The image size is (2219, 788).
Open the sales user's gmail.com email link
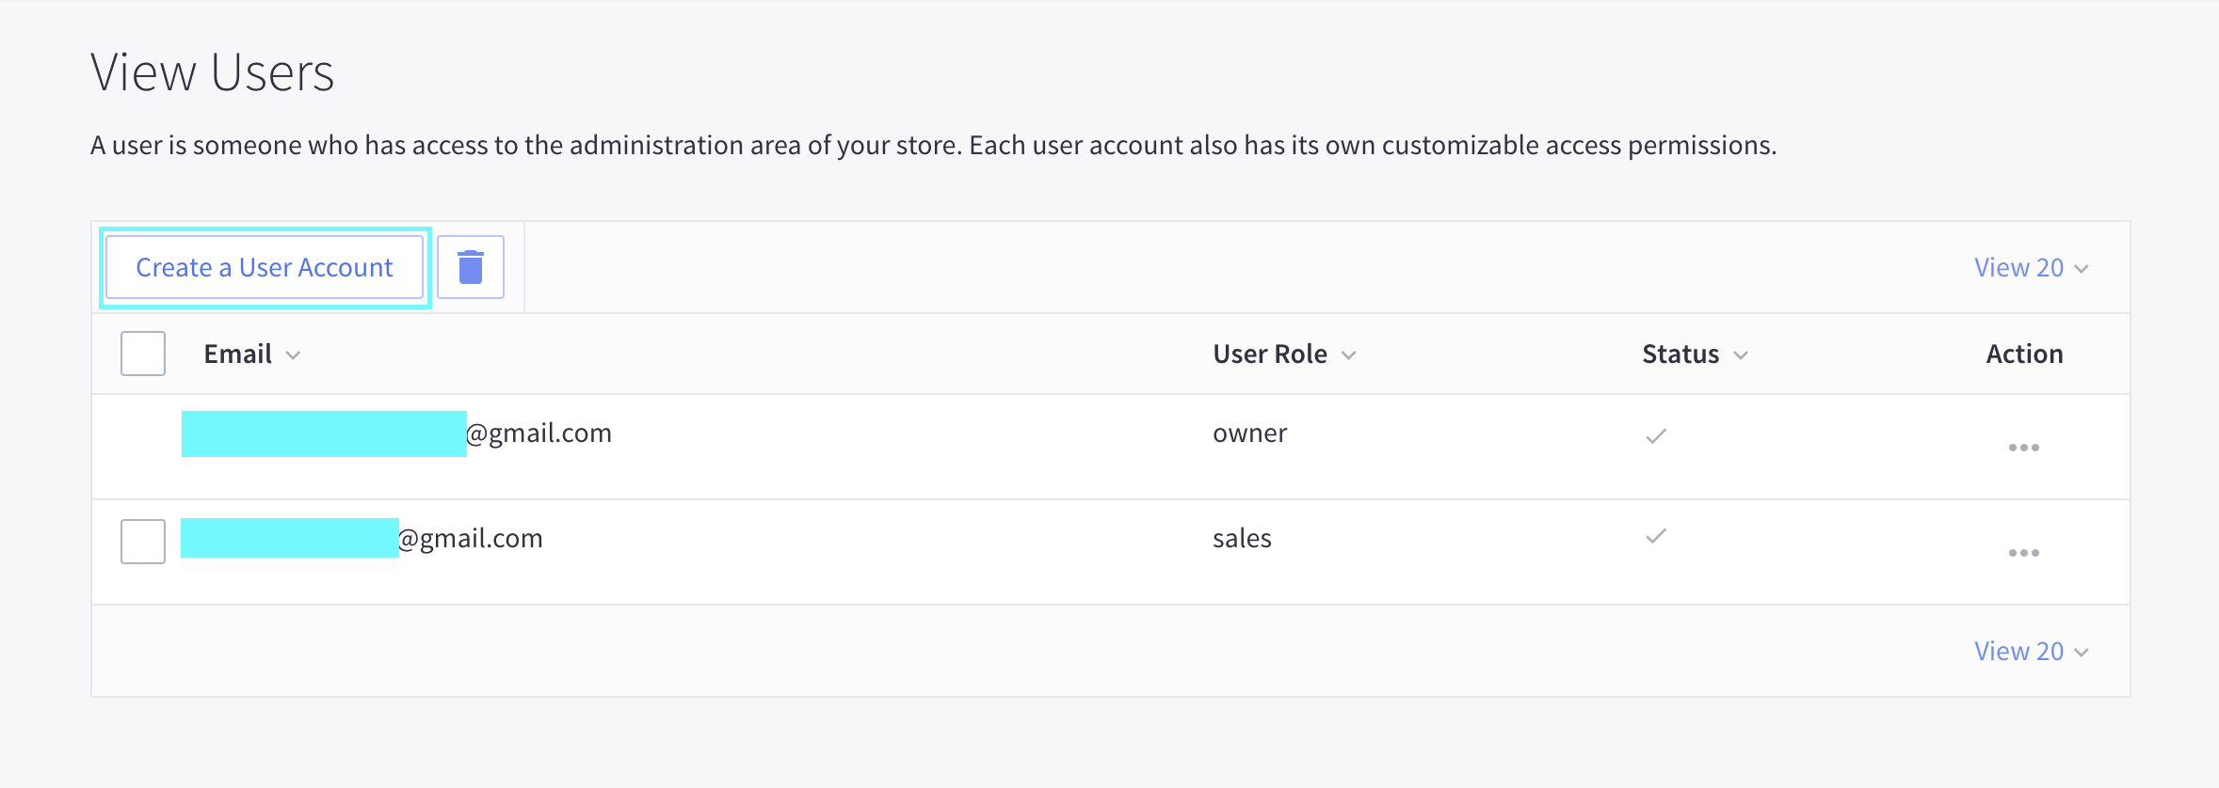[469, 539]
